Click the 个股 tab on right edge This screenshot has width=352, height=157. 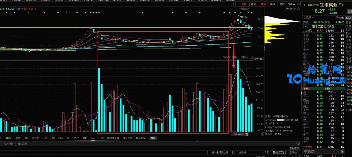click(x=349, y=68)
